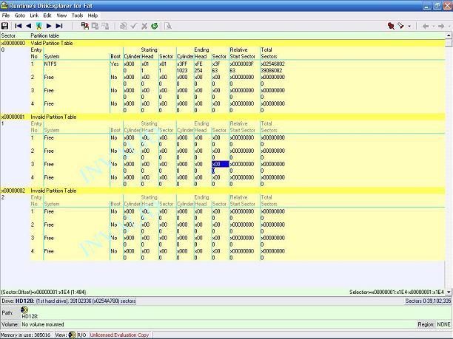
Task: Click the 'Valid Partition Table' heading
Action: [x=52, y=44]
